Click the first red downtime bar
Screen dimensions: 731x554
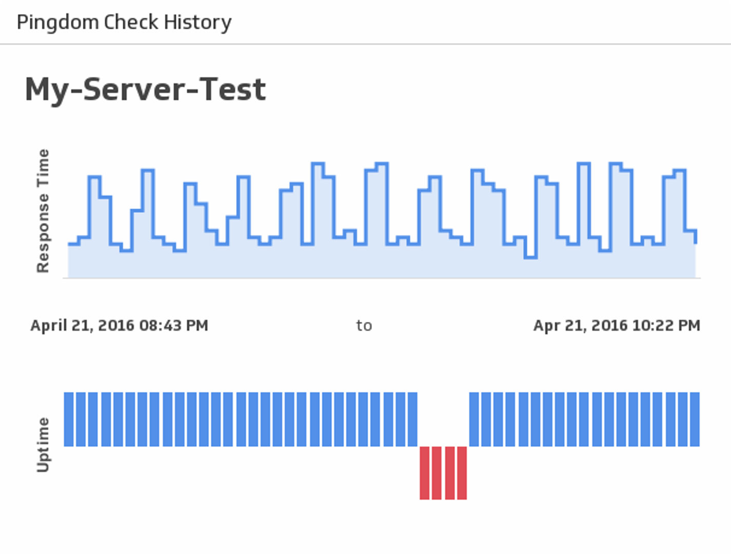(424, 472)
